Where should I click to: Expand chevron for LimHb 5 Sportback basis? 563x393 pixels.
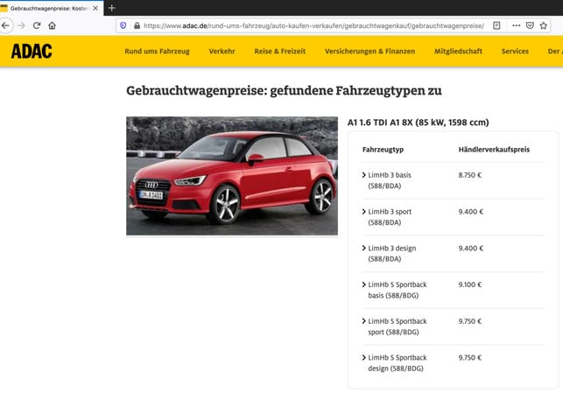364,284
